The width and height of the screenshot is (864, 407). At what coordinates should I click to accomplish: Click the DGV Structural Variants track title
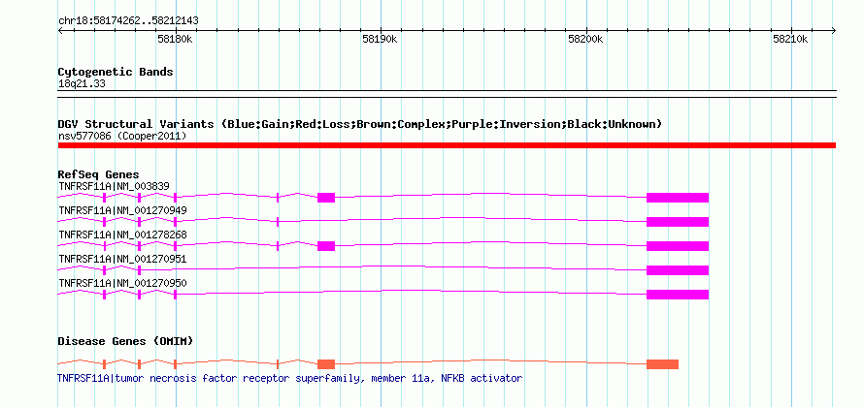pyautogui.click(x=360, y=124)
